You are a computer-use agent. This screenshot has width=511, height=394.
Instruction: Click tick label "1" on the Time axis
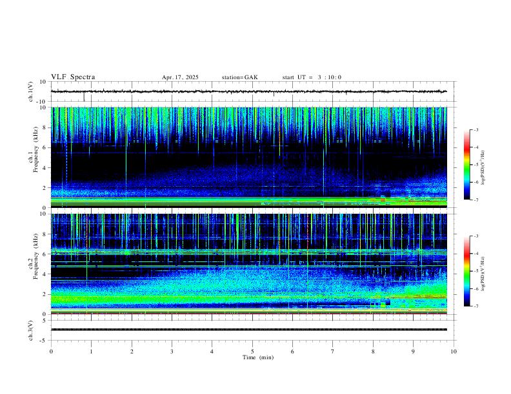tap(91, 352)
